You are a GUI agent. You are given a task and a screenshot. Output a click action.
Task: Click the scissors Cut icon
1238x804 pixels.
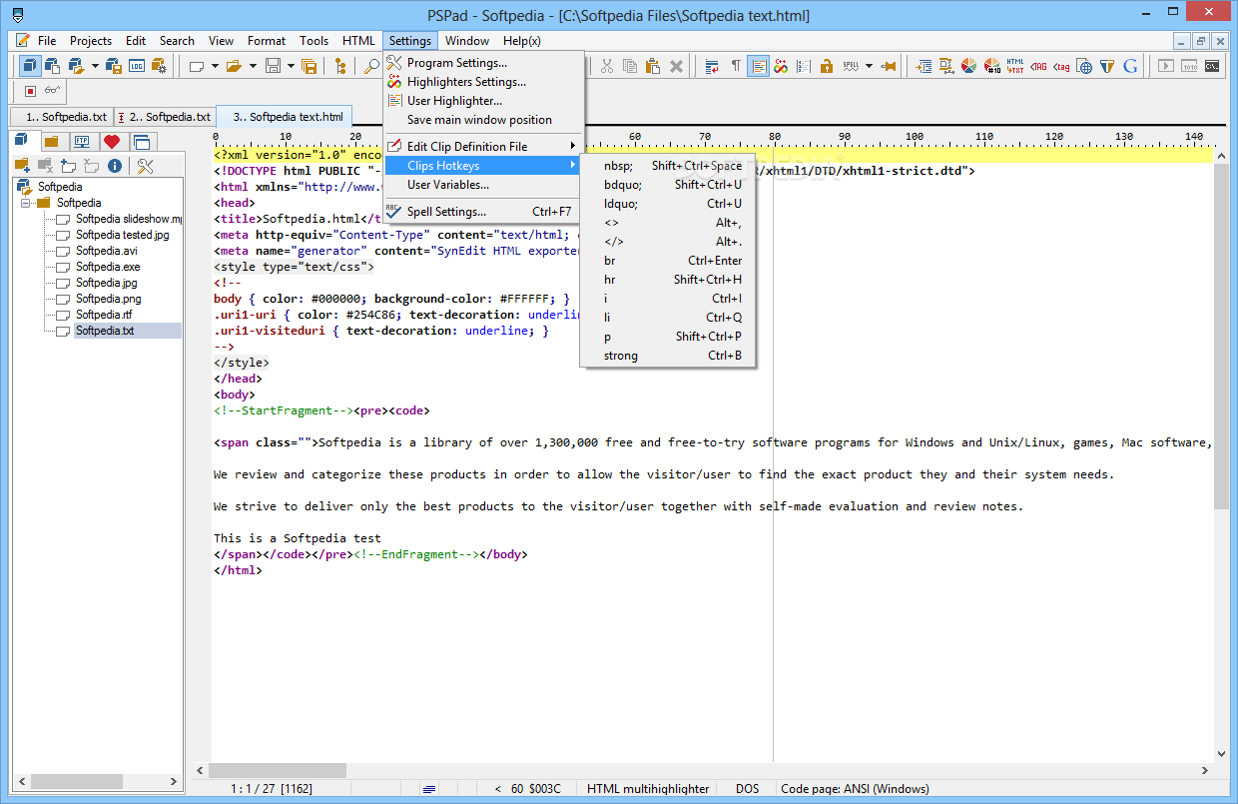coord(606,66)
